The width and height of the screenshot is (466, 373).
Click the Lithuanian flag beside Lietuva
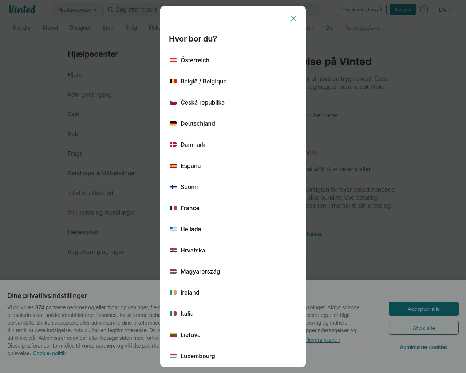click(x=173, y=335)
